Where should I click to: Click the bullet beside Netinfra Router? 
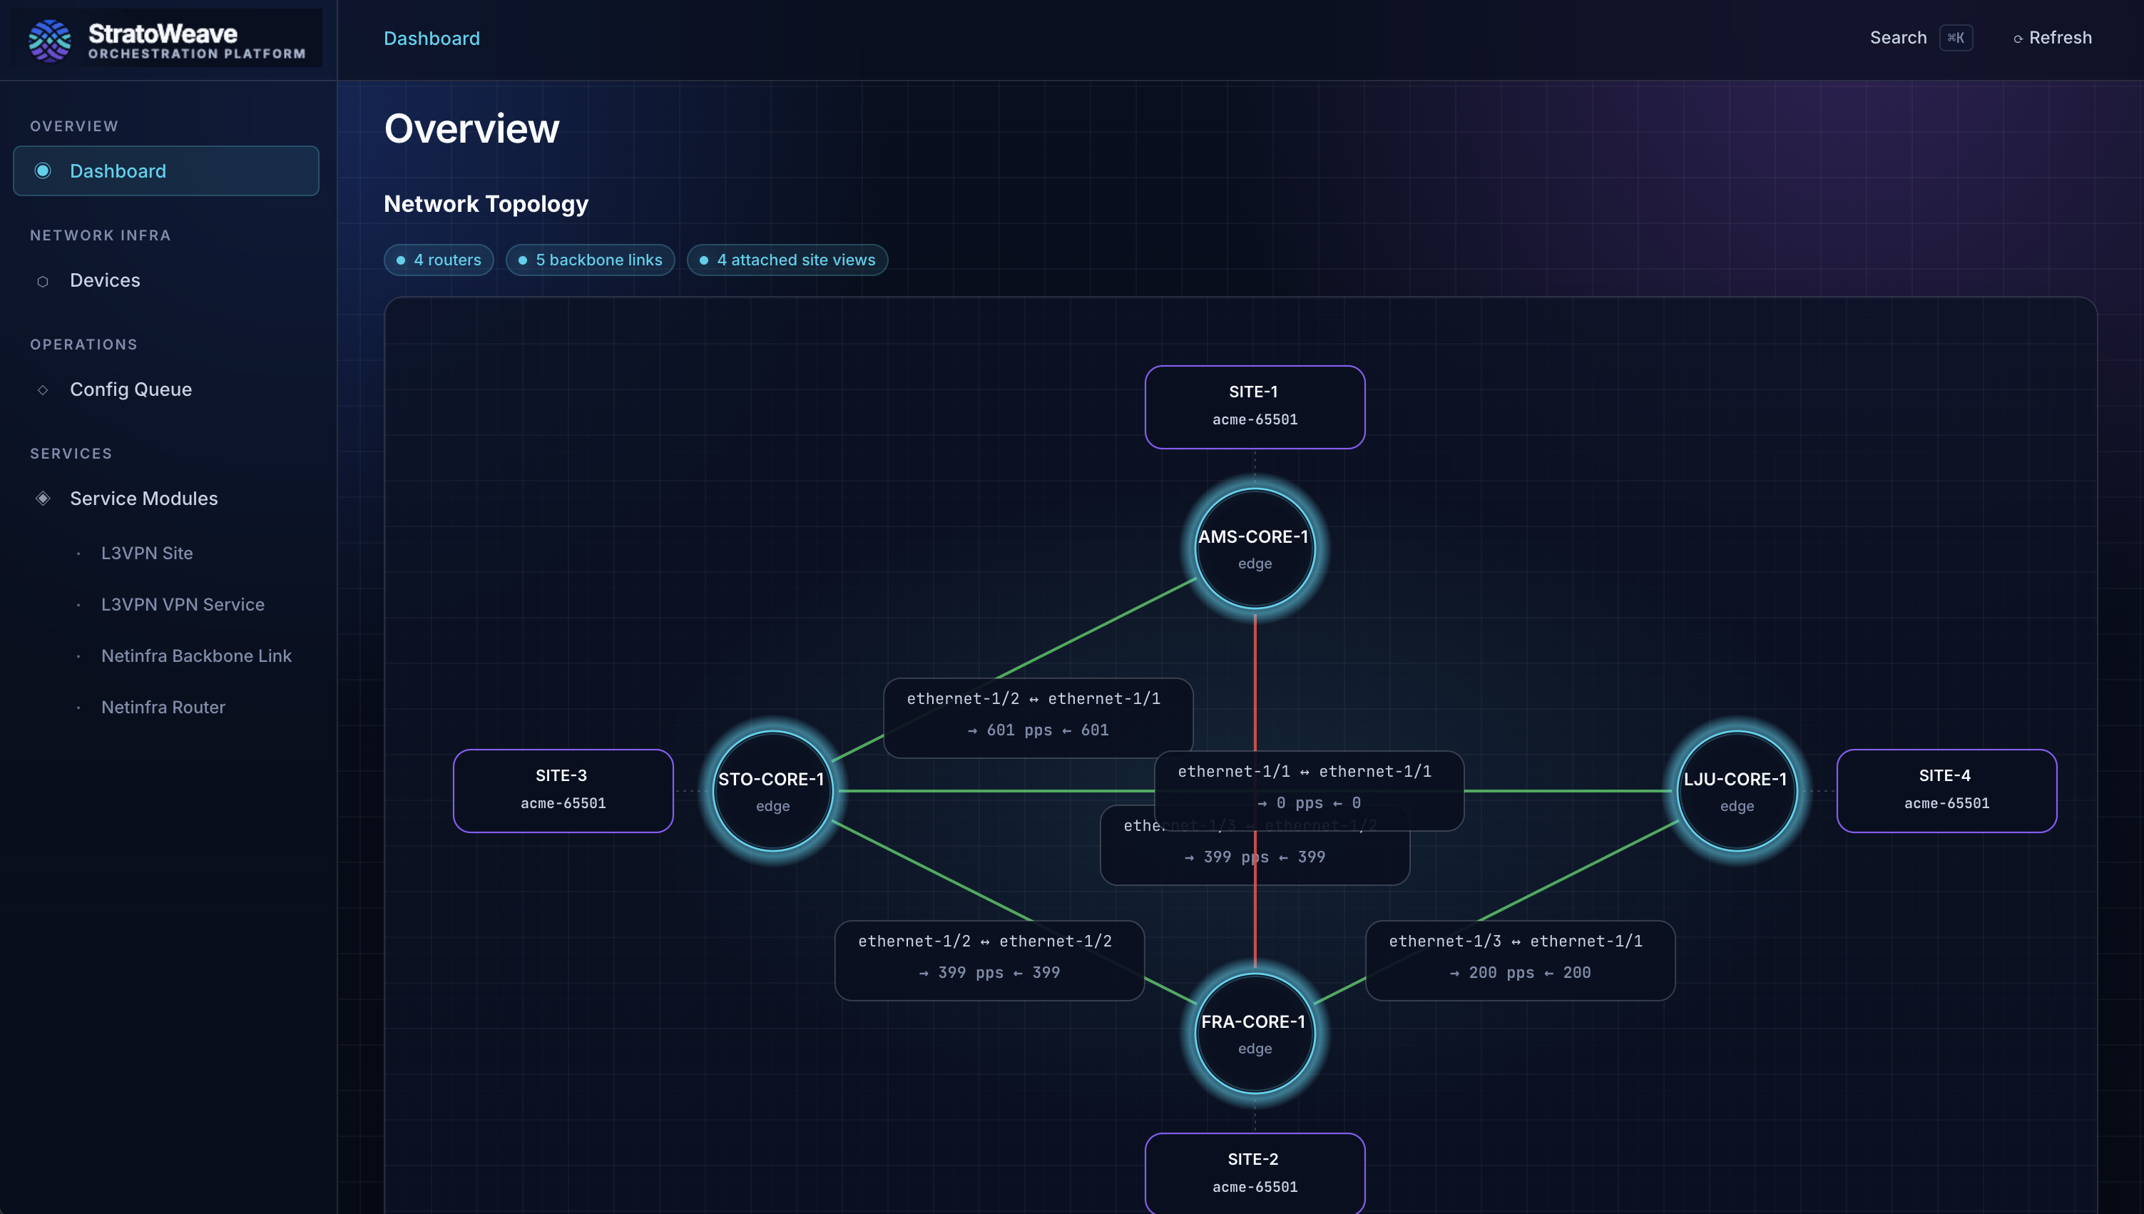78,708
